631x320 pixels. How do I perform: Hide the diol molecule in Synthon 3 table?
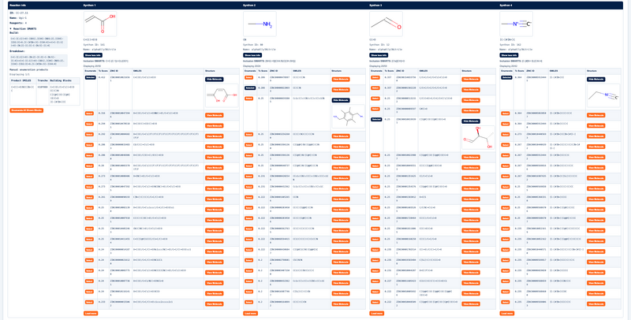click(x=470, y=121)
